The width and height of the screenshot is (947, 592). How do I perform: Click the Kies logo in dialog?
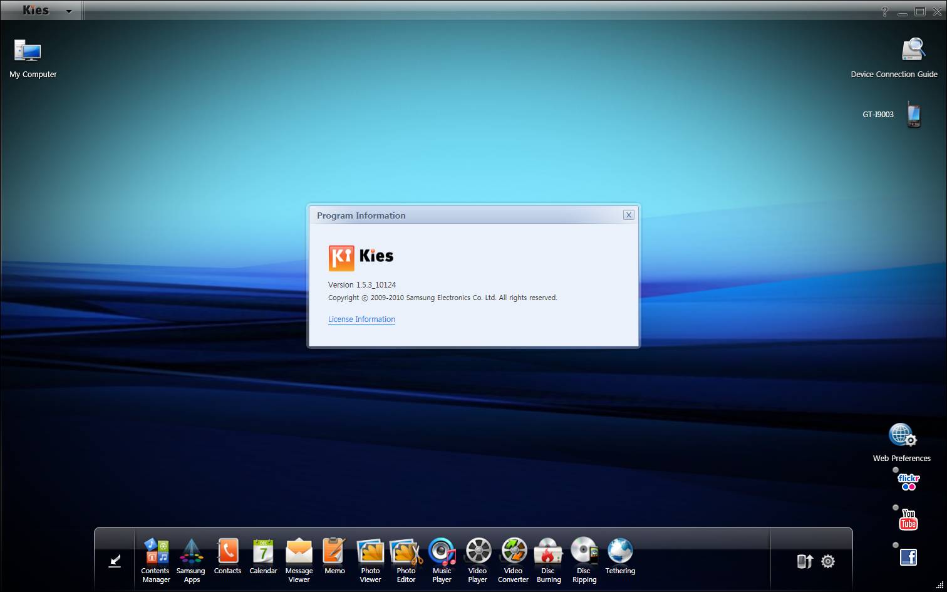coord(361,257)
